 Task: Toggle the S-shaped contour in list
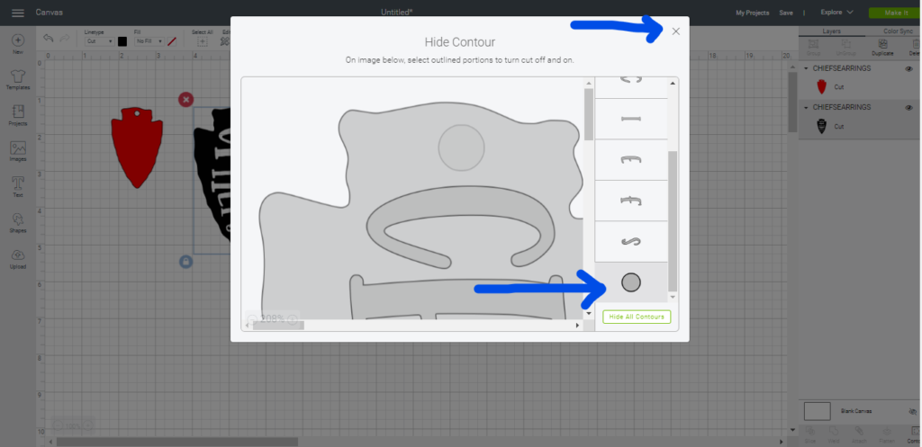[x=631, y=241]
